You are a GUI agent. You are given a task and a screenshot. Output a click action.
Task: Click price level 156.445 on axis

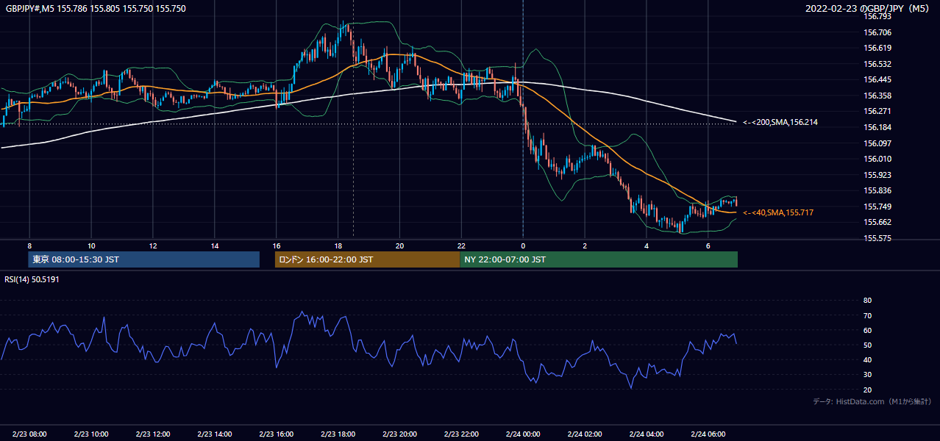tap(877, 79)
